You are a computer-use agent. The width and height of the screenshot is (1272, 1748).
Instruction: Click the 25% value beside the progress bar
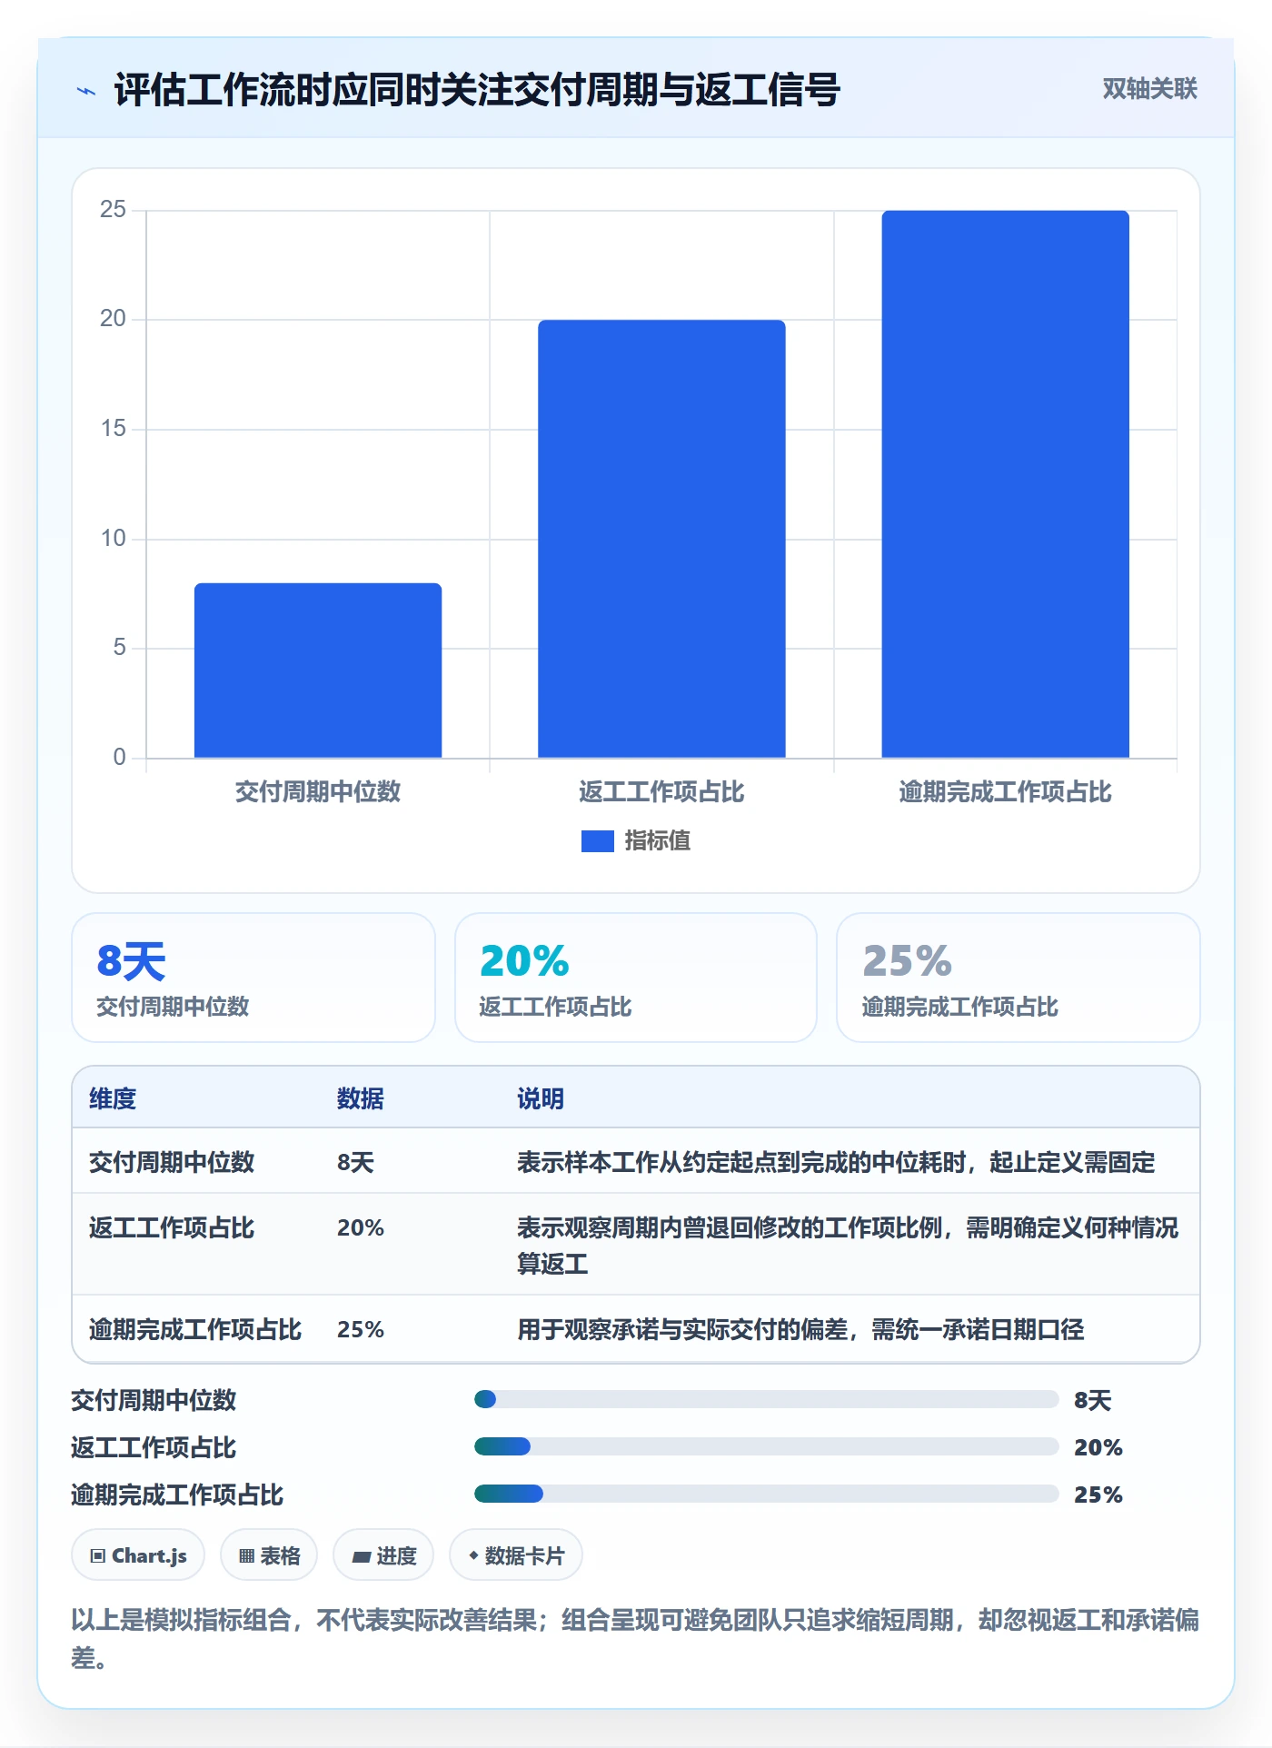point(1098,1495)
